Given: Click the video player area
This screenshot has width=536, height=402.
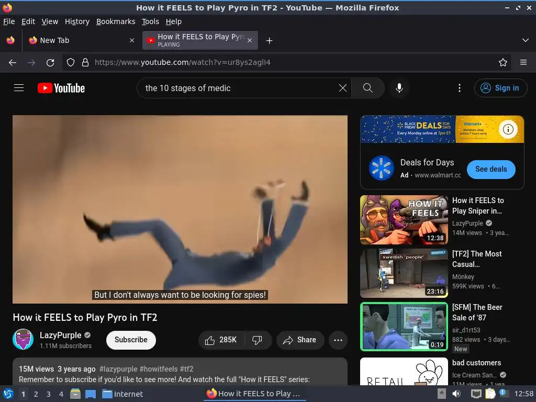Looking at the screenshot, I should (180, 209).
